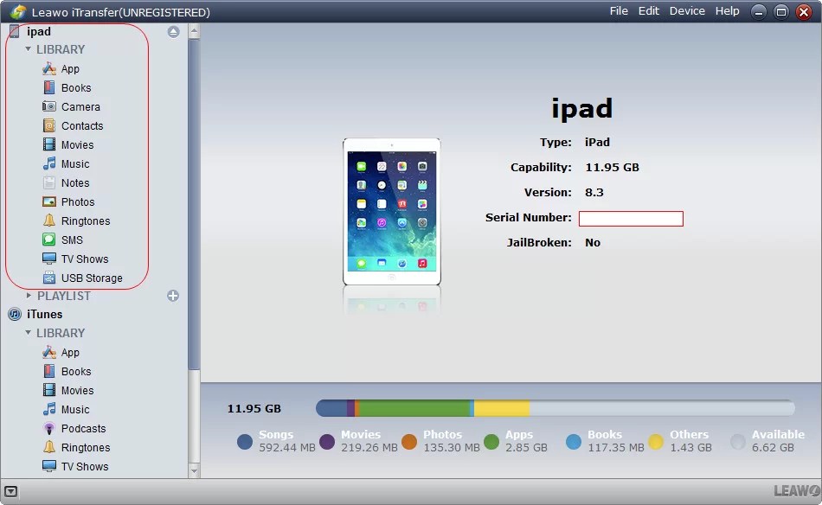Screen dimensions: 822x505
Task: Click the storage capacity usage bar
Action: point(555,408)
